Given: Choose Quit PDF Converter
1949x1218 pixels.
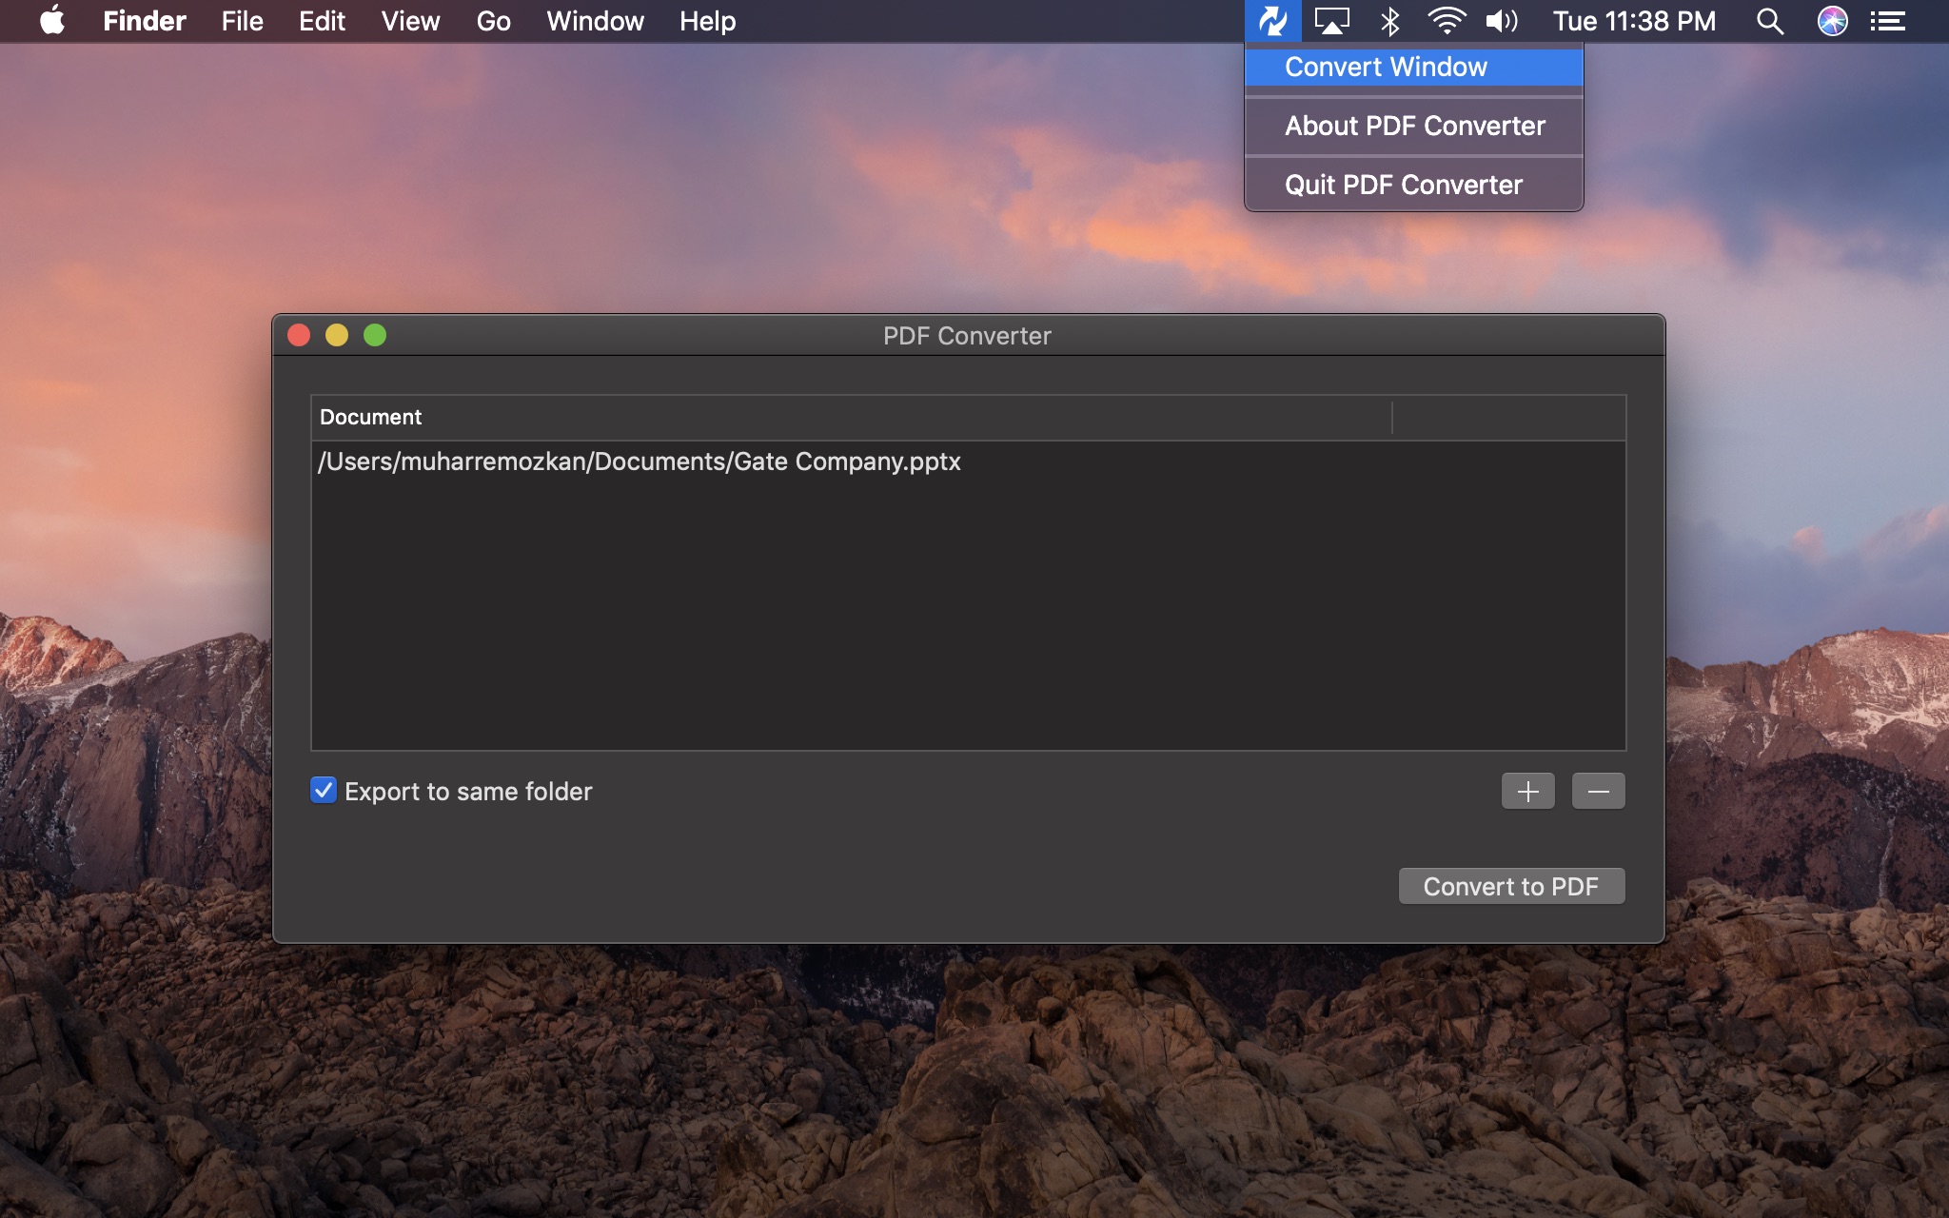Looking at the screenshot, I should click(x=1413, y=185).
